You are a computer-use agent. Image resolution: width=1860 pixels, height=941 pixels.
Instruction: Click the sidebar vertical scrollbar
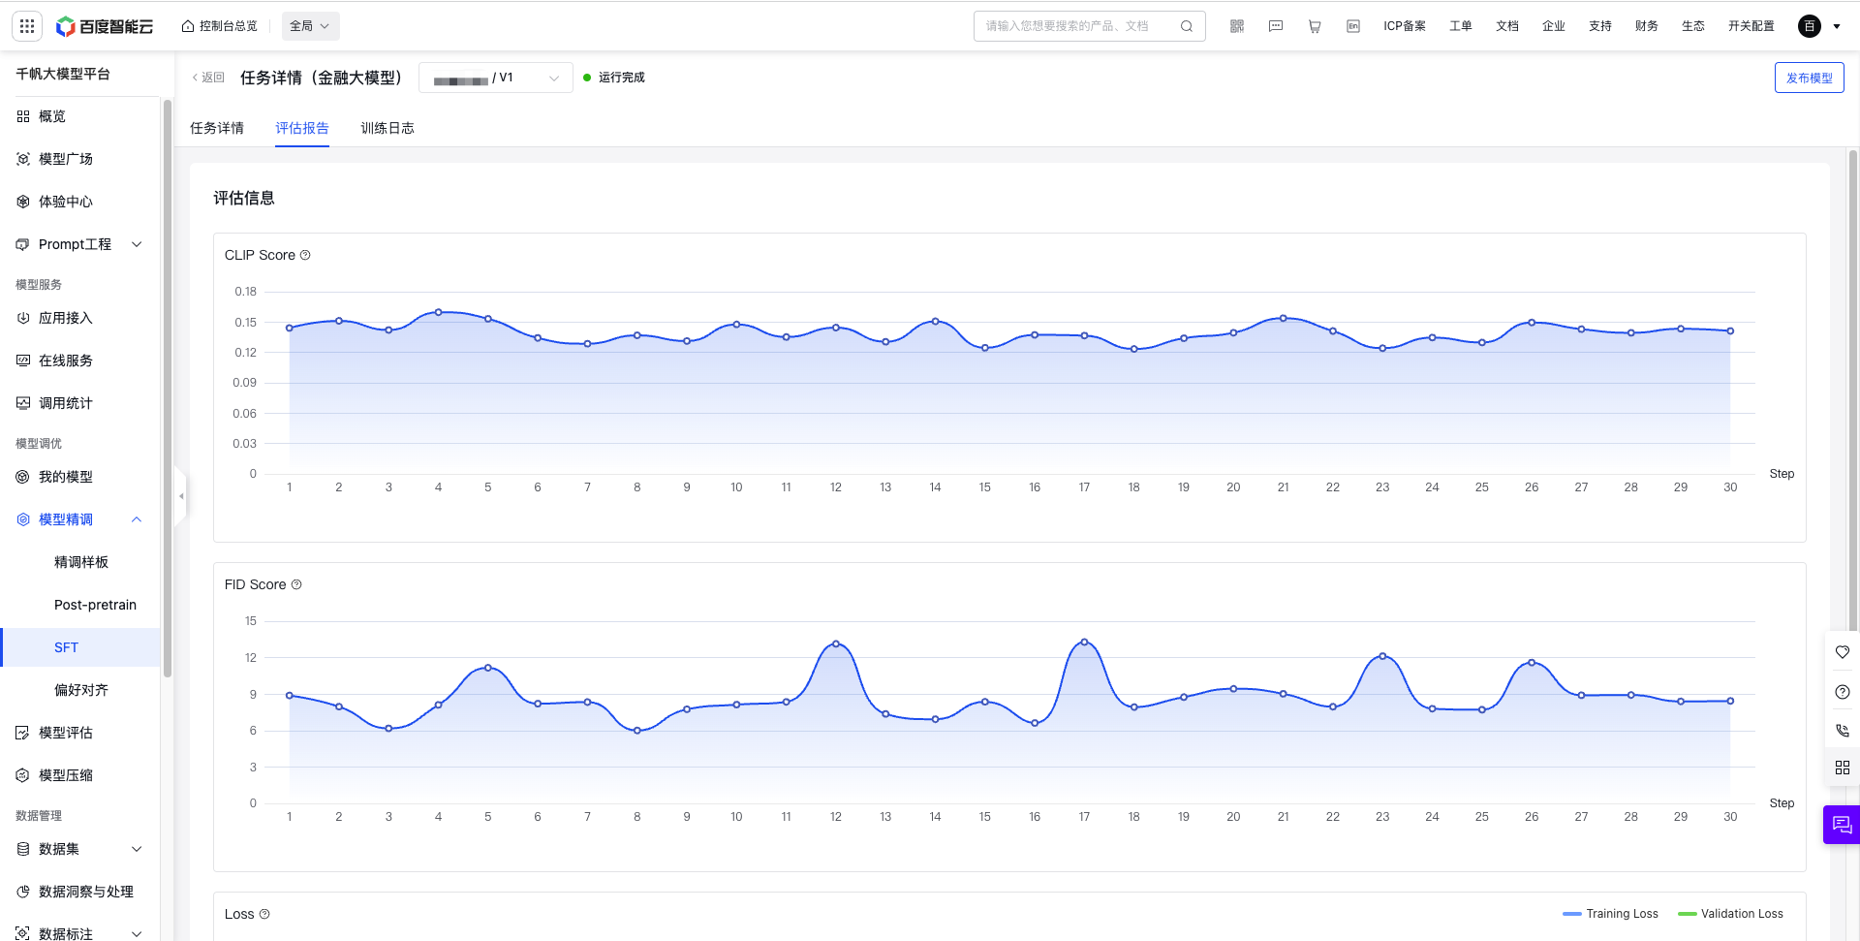point(168,388)
